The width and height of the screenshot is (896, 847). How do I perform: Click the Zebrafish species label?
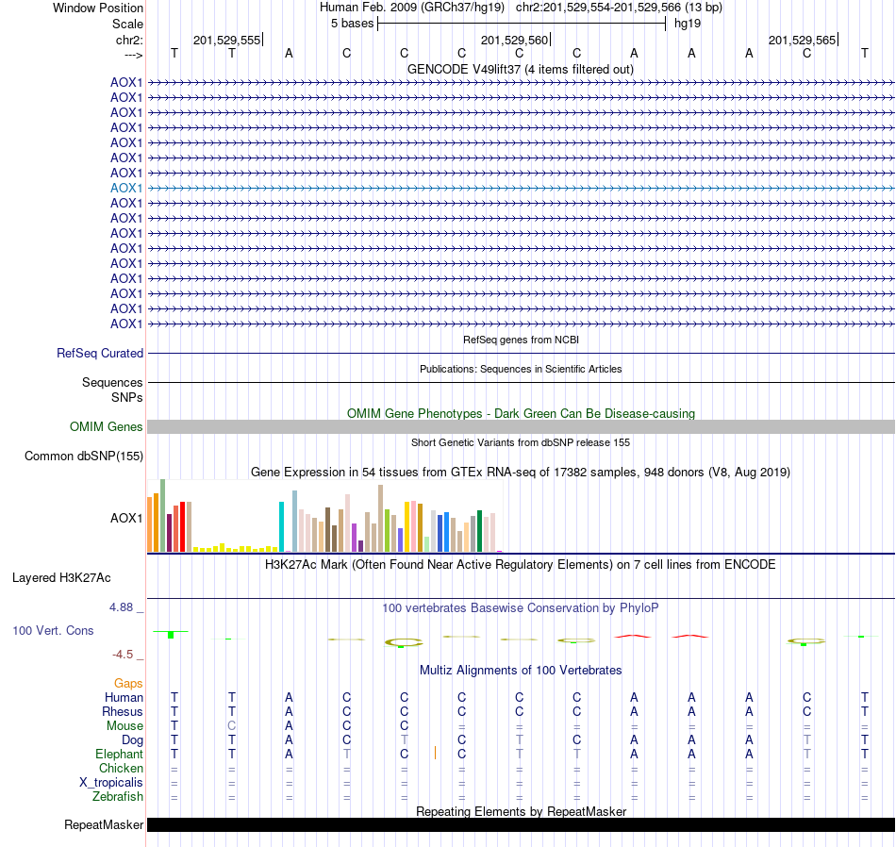coord(118,797)
